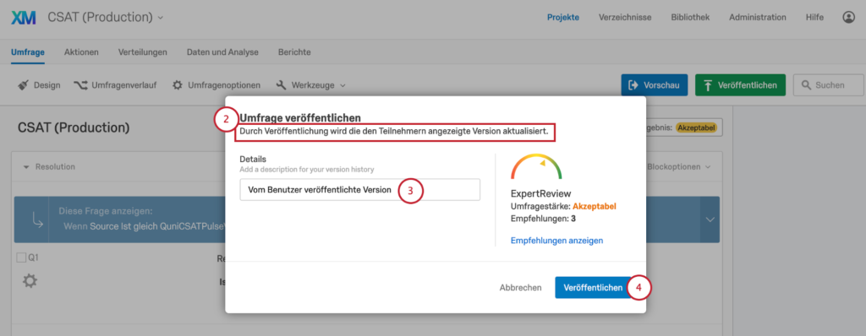Click the version description input field
This screenshot has width=866, height=336.
[x=359, y=190]
